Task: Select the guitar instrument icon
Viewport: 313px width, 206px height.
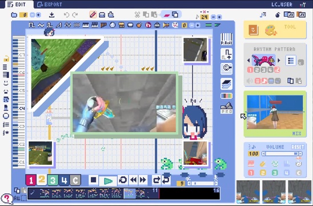Action: pos(139,25)
